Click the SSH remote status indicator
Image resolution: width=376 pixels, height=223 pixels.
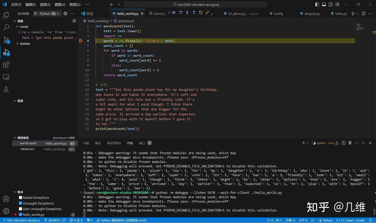(x=21, y=220)
